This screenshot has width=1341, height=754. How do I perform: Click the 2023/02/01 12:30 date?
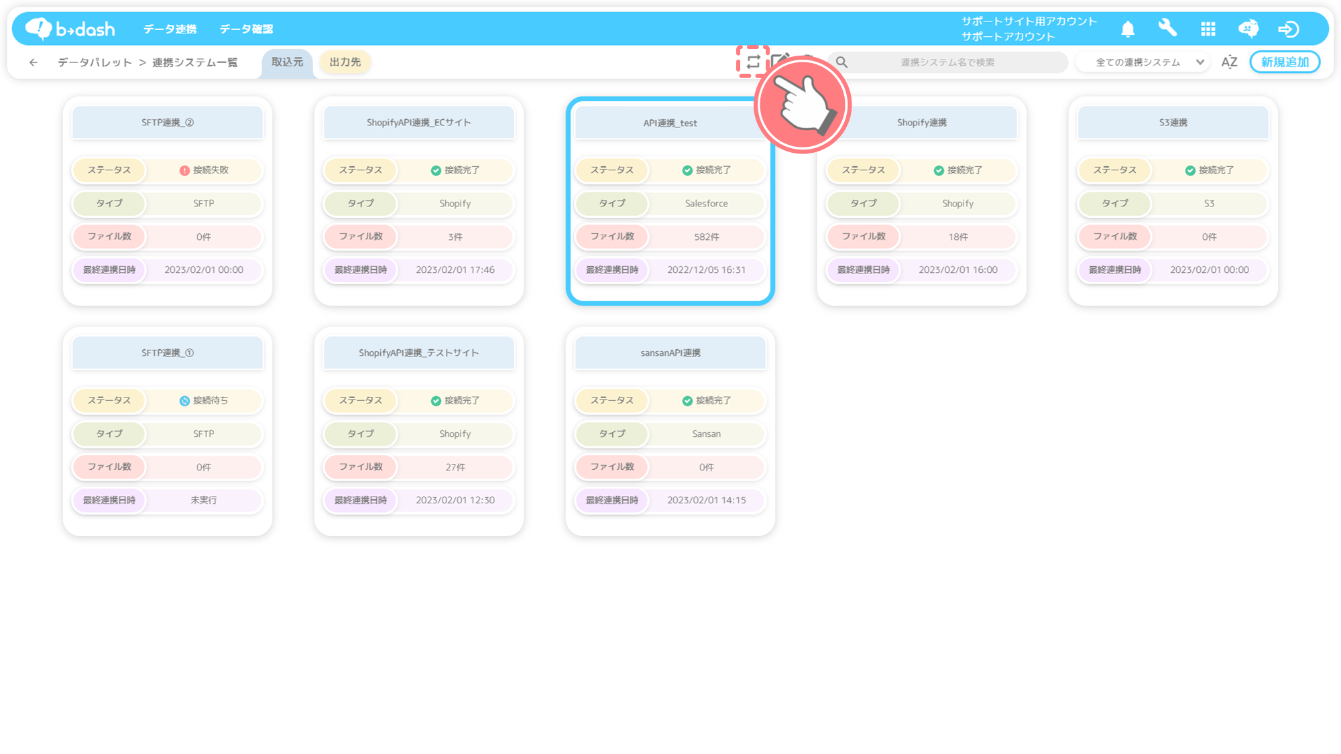(x=455, y=501)
